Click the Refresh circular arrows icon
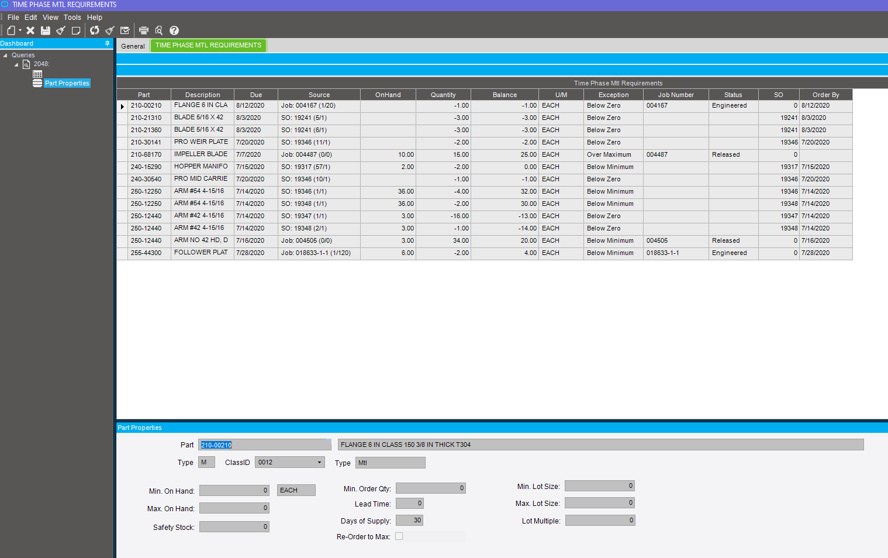 click(94, 30)
